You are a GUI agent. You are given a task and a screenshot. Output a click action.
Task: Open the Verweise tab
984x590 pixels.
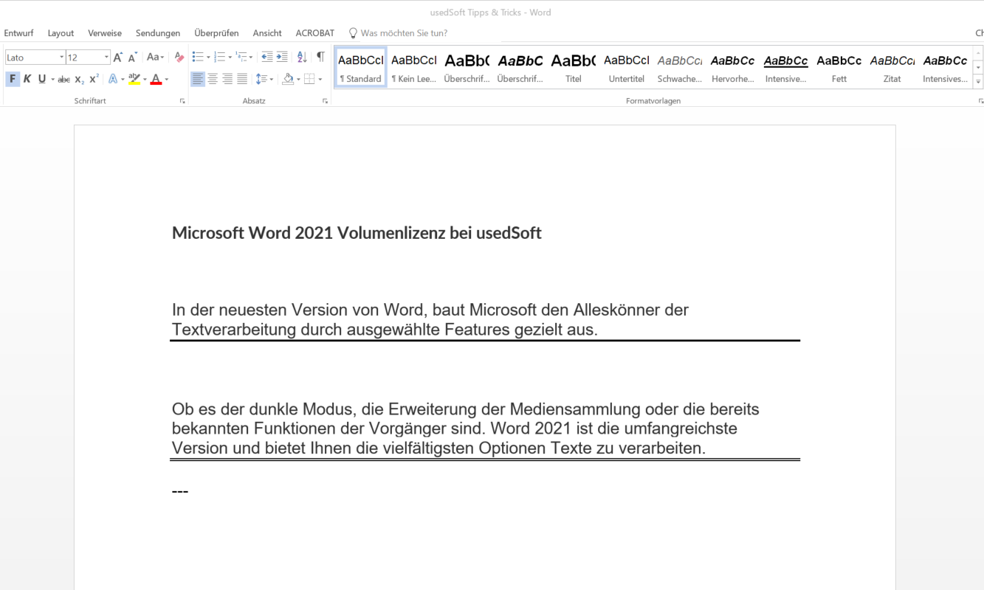click(105, 33)
